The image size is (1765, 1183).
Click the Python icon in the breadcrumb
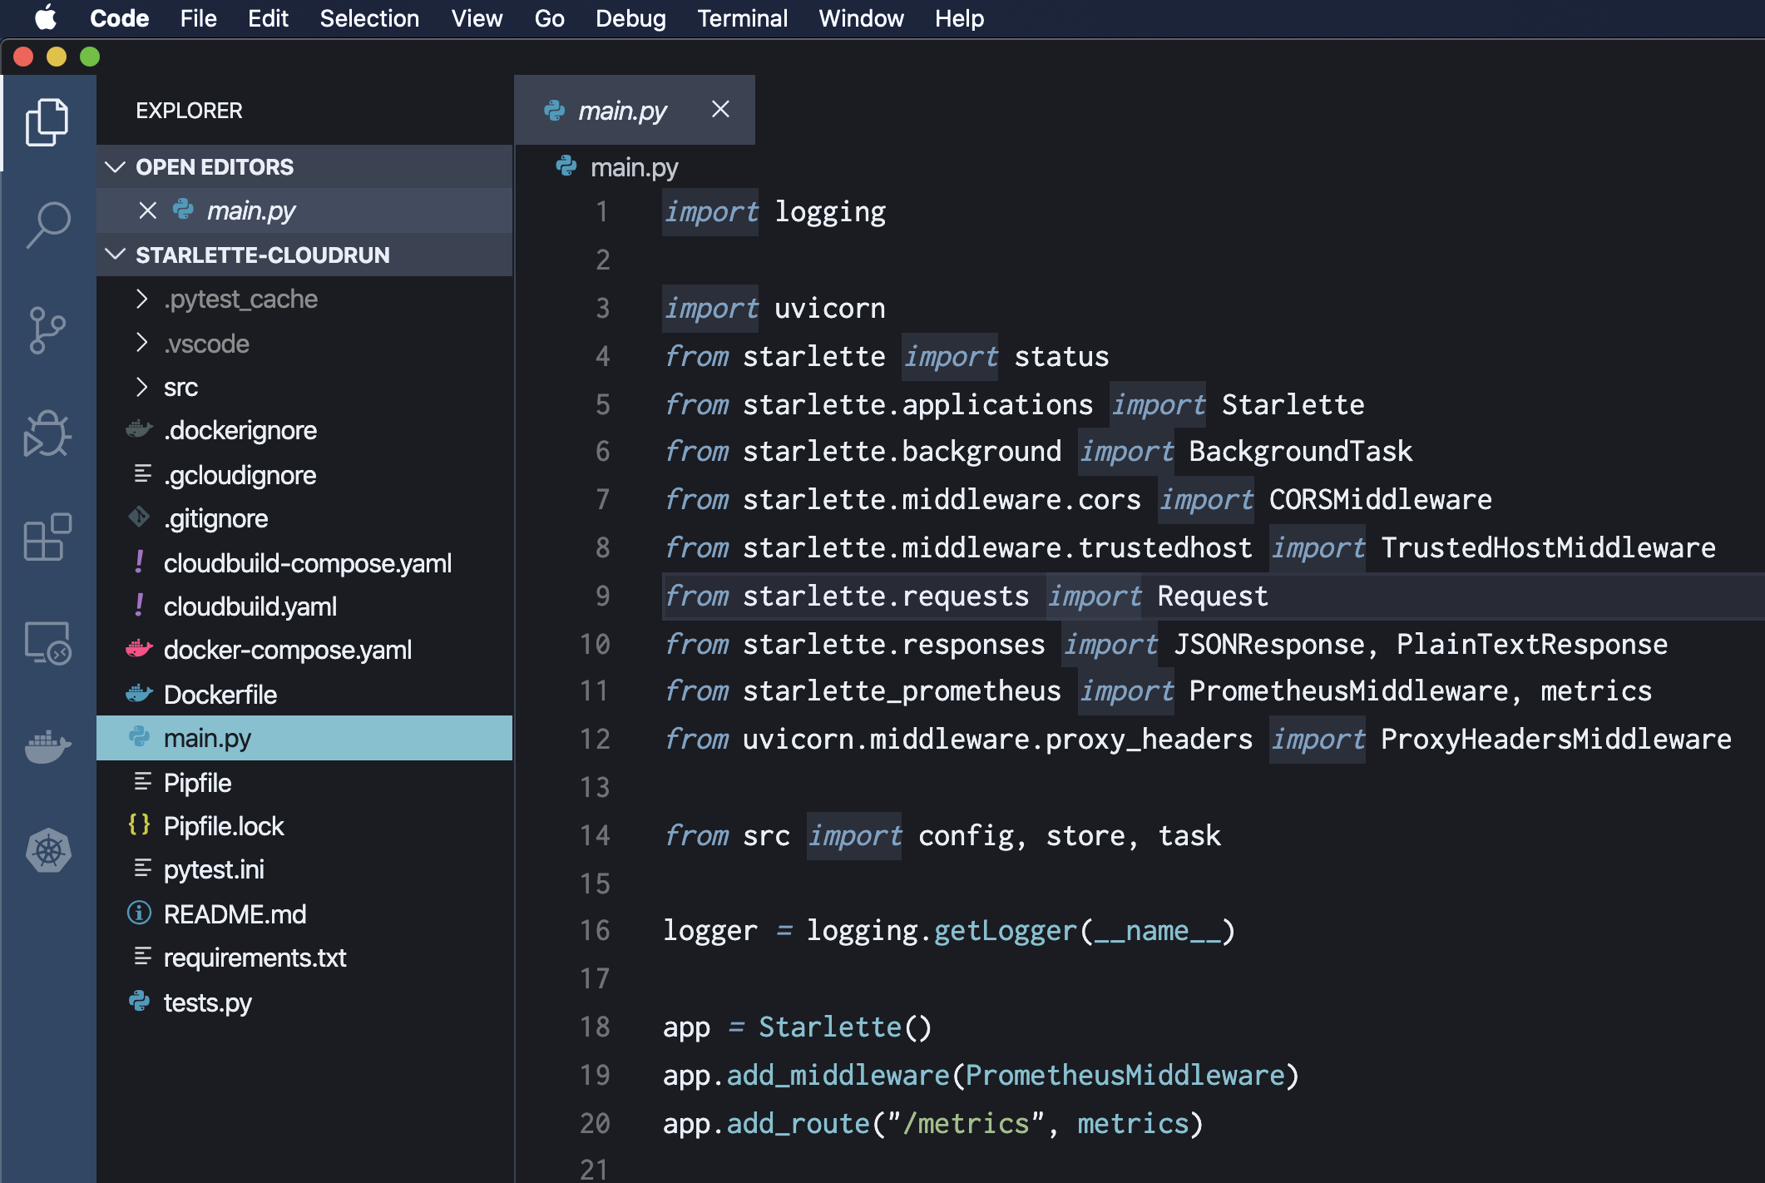click(566, 166)
